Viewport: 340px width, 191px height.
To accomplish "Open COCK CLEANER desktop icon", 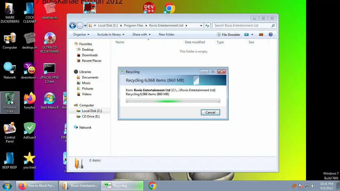I will coord(30,13).
